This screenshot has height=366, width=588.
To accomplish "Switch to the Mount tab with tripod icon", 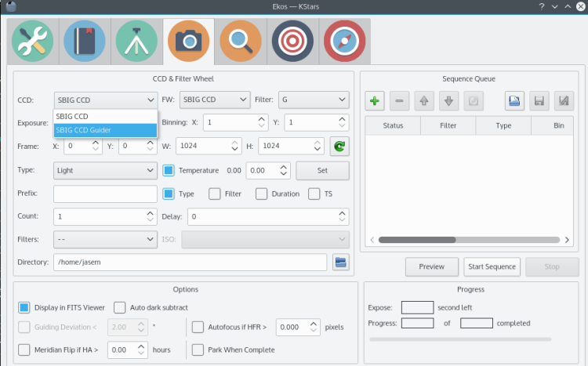I will coord(137,42).
